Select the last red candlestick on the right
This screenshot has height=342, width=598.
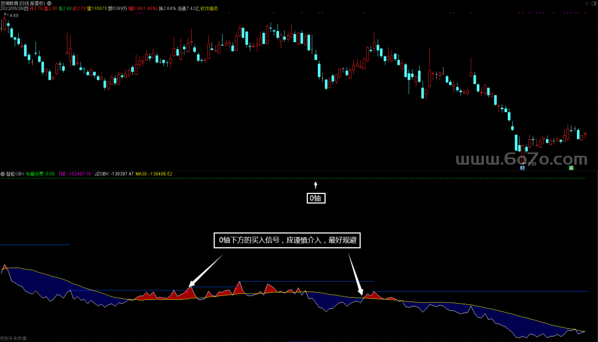click(x=585, y=135)
